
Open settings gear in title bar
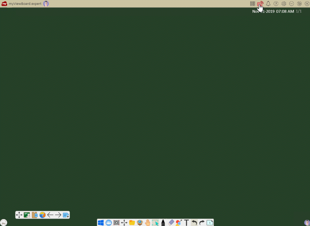tap(284, 4)
